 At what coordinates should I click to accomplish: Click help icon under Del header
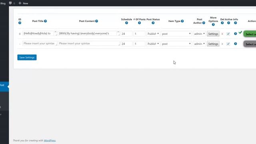[222, 23]
